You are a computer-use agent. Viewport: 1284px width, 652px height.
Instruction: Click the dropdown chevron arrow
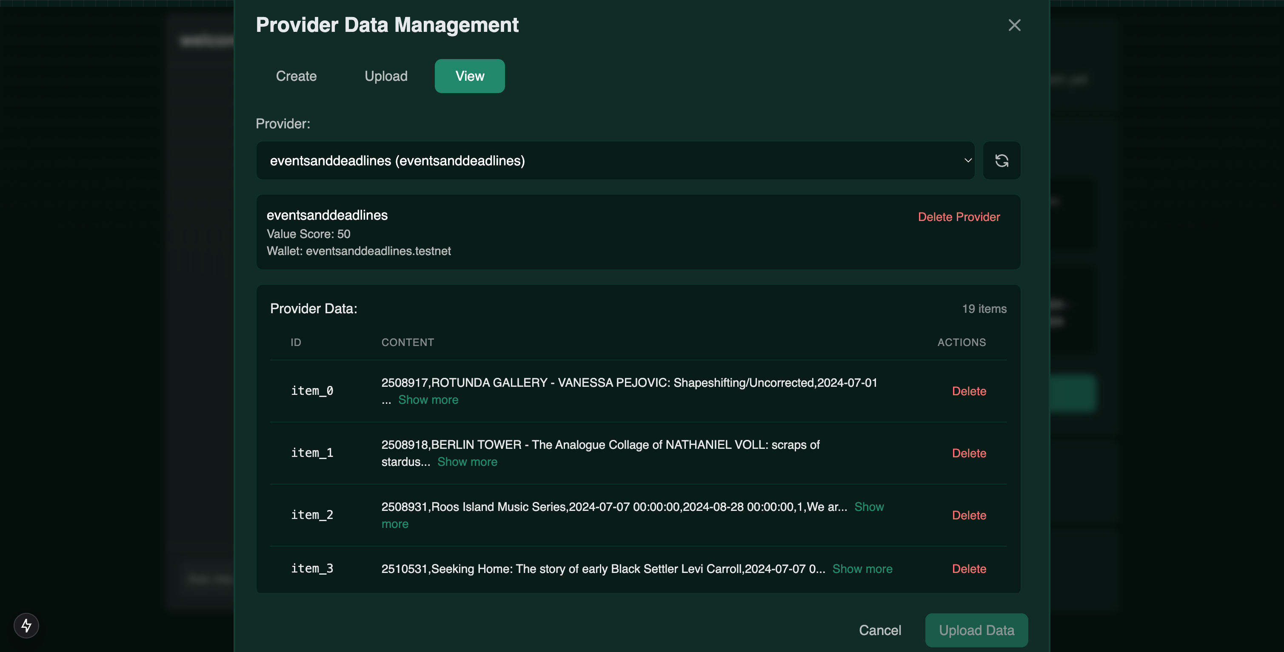967,160
